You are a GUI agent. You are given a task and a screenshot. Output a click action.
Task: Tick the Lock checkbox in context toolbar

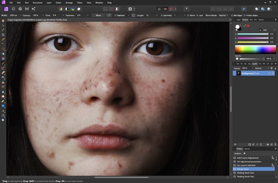(197, 16)
